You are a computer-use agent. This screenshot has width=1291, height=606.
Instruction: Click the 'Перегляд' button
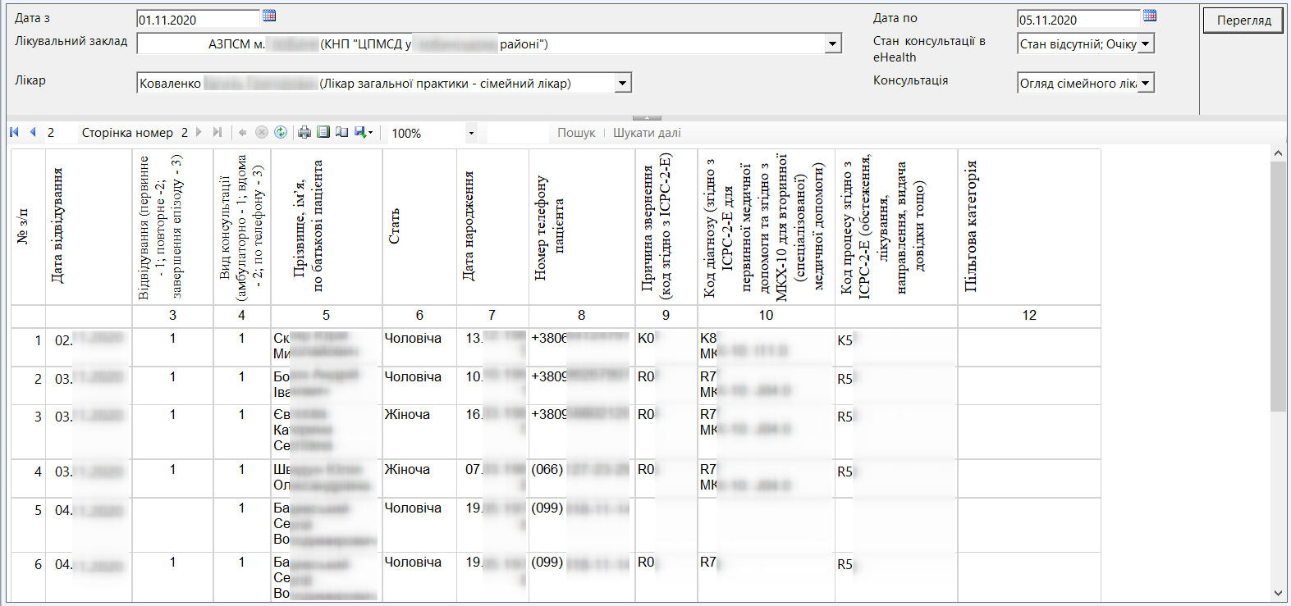pyautogui.click(x=1243, y=20)
